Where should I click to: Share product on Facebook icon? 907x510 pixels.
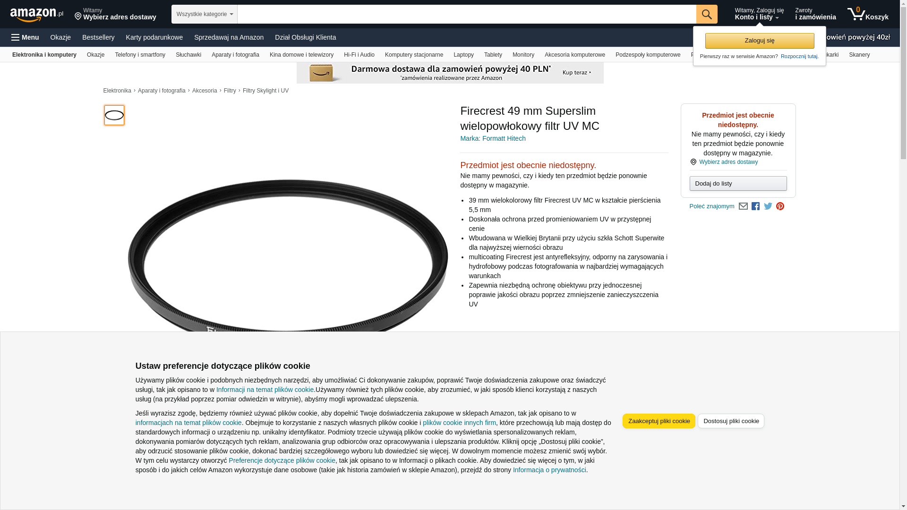coord(755,206)
